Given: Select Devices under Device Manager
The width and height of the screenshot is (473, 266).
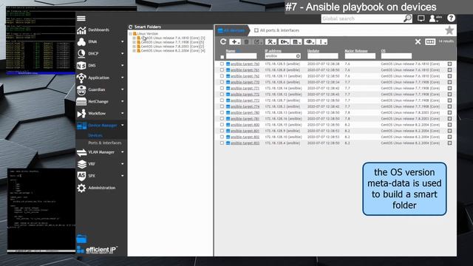Looking at the screenshot, I should [95, 135].
